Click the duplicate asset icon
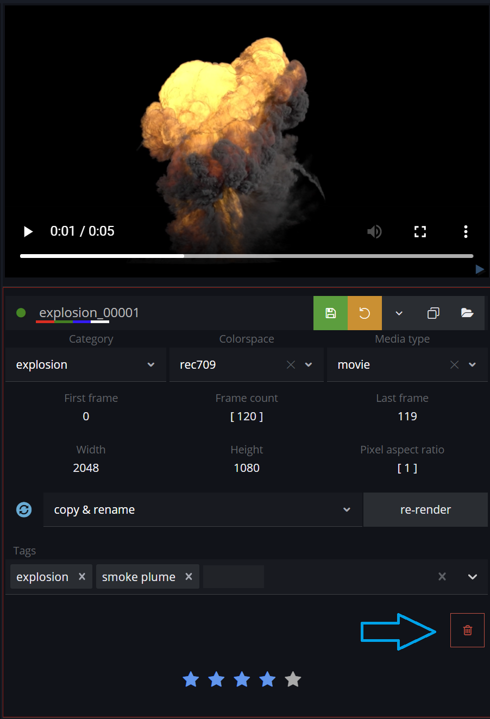The width and height of the screenshot is (490, 719). pos(433,313)
